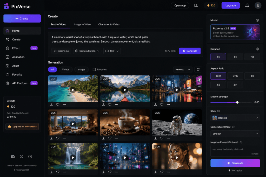Open the 16:9 ratio dropdown in prompt box
This screenshot has width=266, height=177.
[112, 51]
